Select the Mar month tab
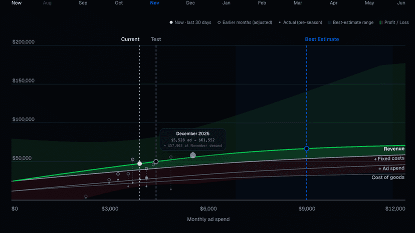Screen dimensions: 415x233 298,3
